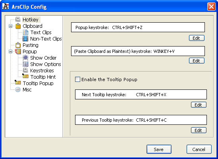218x159 pixels.
Task: Save the configuration changes
Action: point(159,149)
